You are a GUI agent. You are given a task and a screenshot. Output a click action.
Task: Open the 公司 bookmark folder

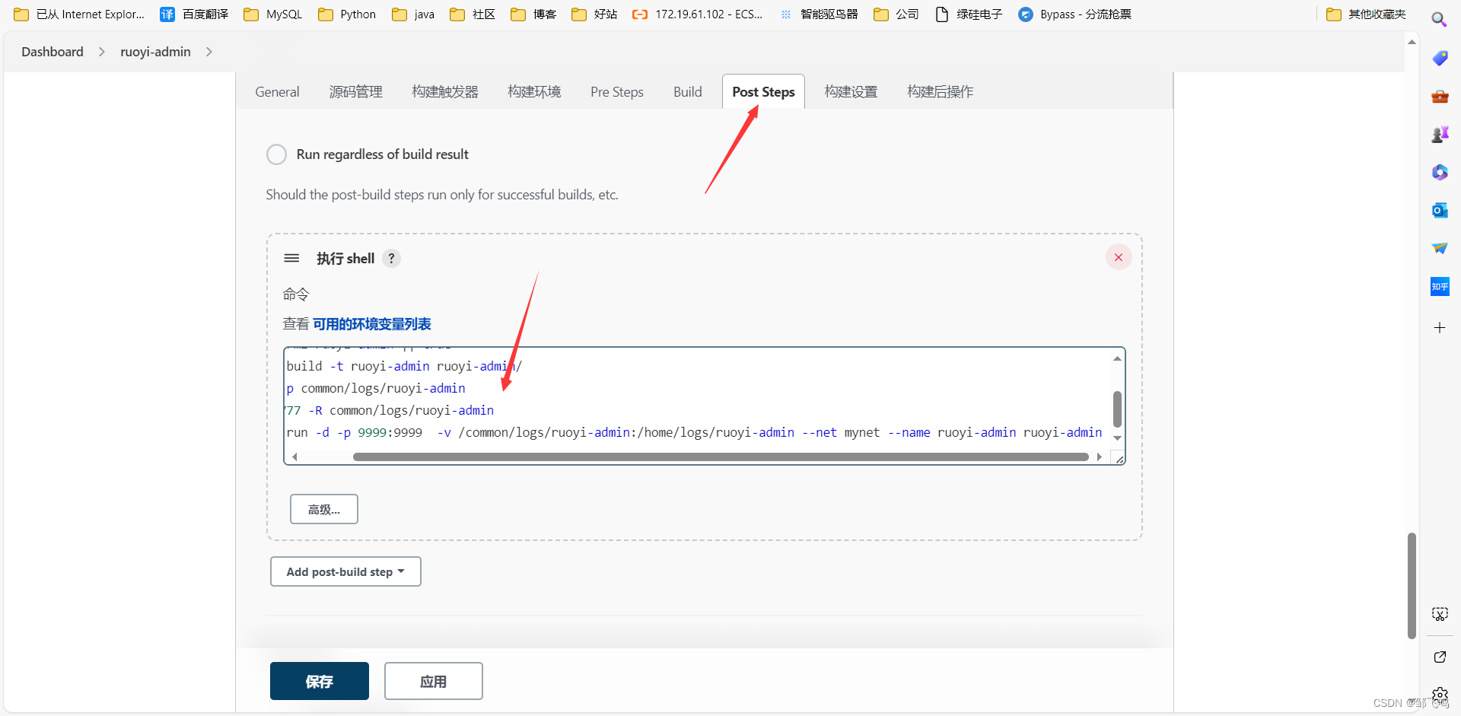coord(896,14)
